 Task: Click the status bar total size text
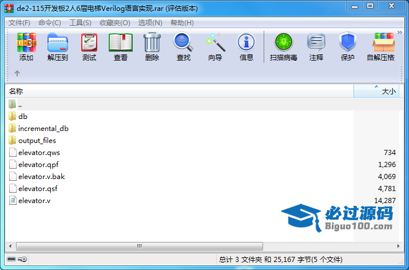pyautogui.click(x=281, y=259)
